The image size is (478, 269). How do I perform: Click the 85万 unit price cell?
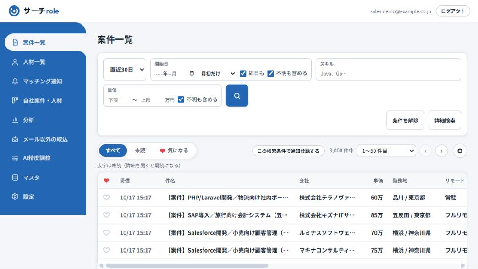[x=377, y=215]
